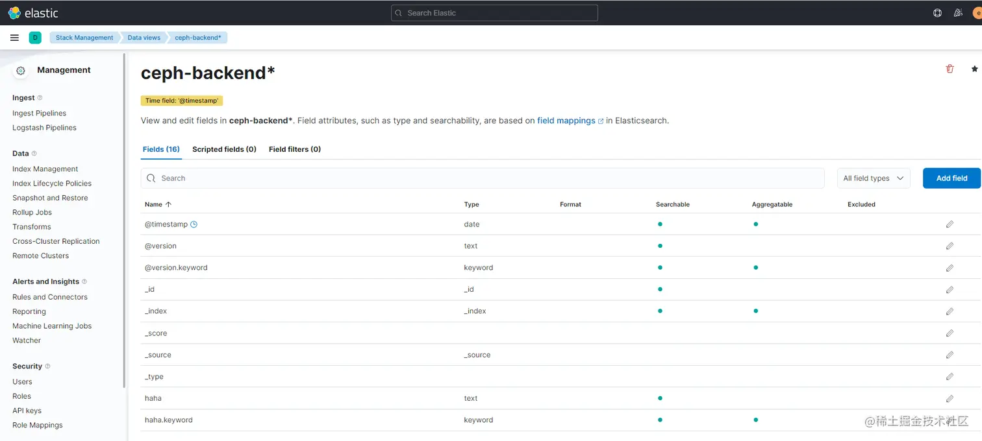982x441 pixels.
Task: Open the help menu icon
Action: (x=937, y=13)
